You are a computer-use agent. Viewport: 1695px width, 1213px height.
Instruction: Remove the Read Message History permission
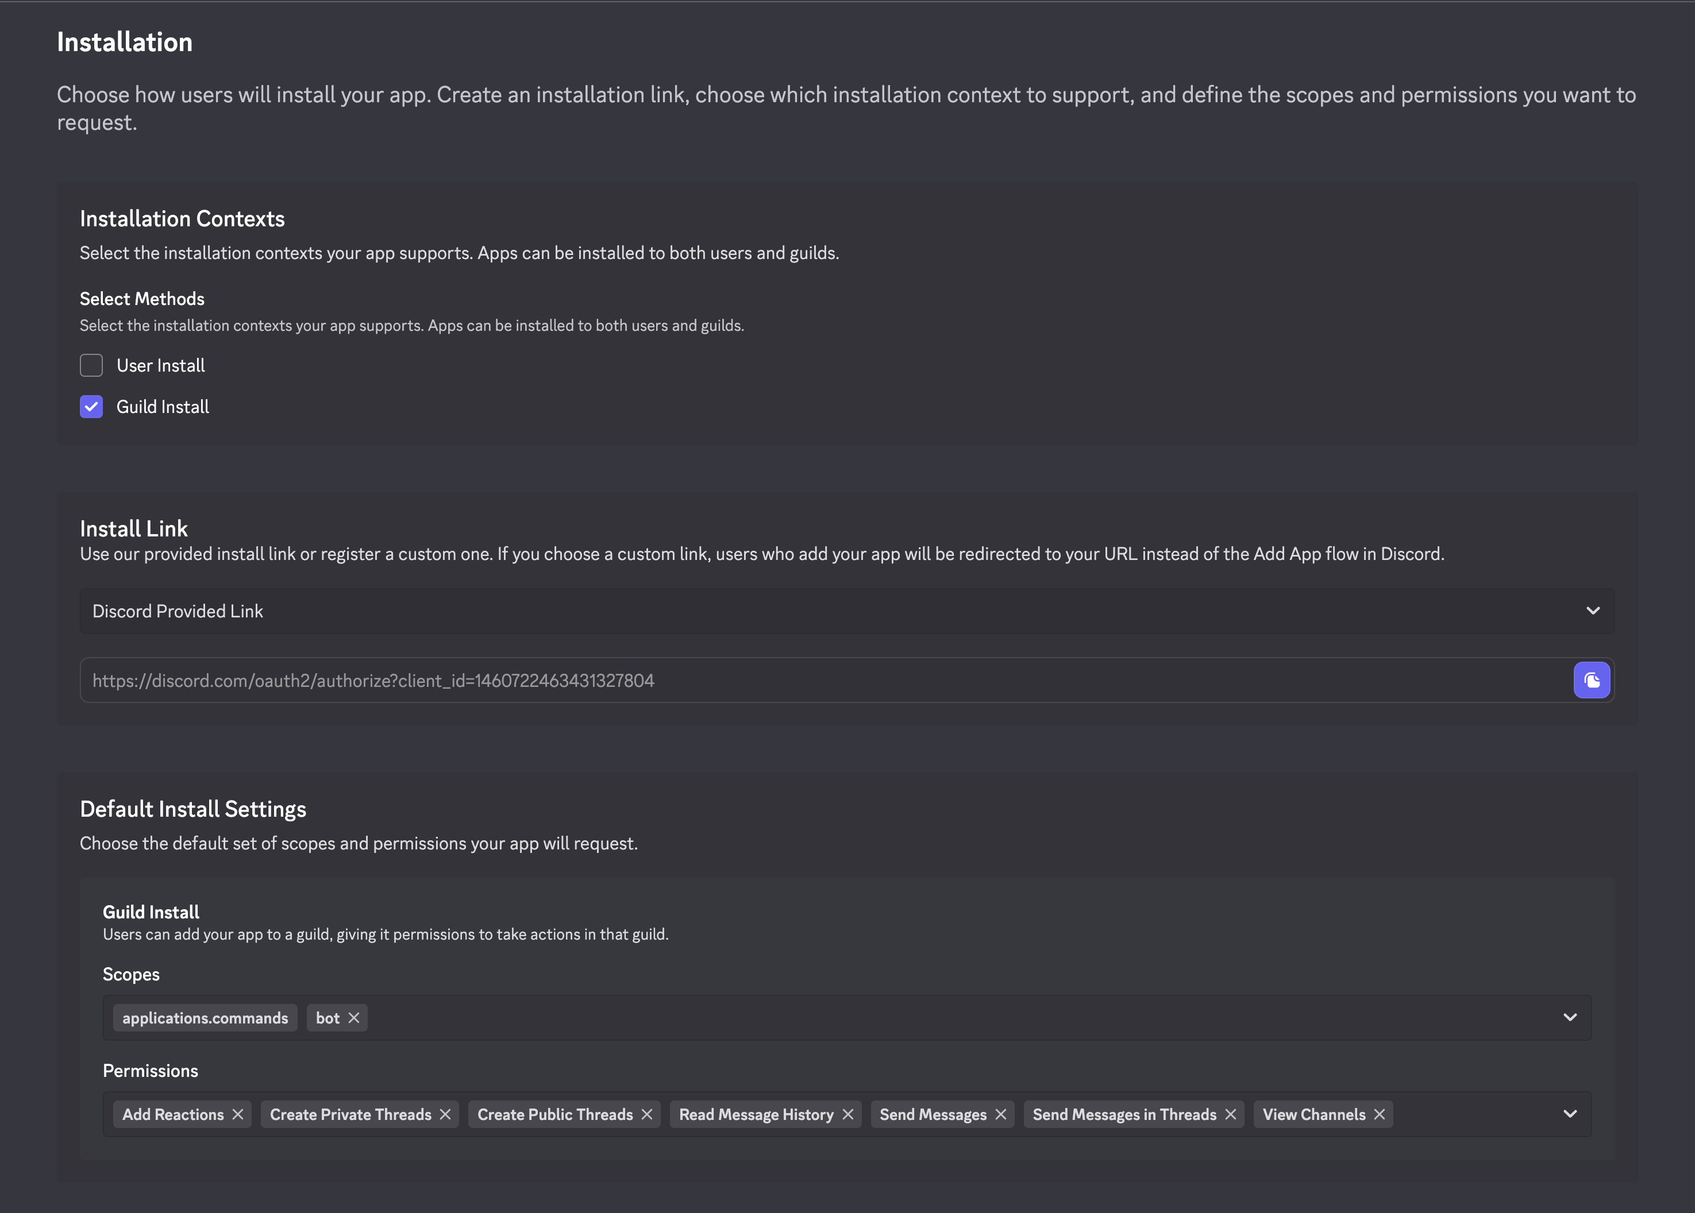pyautogui.click(x=849, y=1114)
